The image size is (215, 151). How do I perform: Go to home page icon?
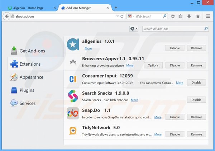[198, 16]
